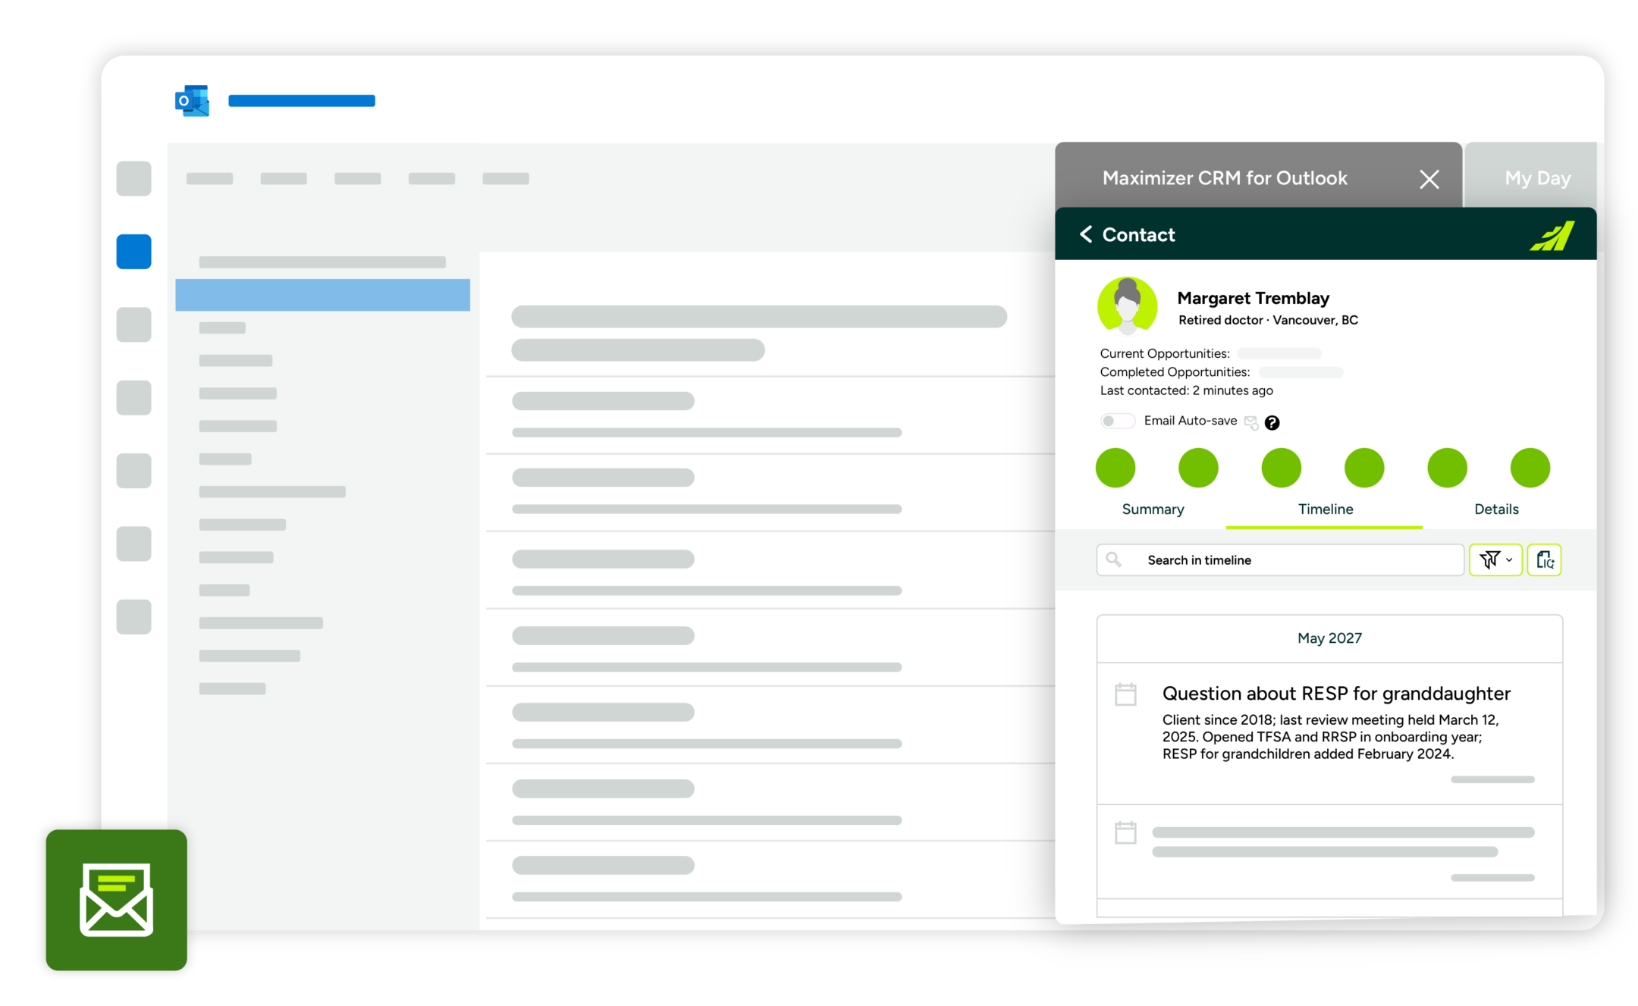Click the rightmost green action circle above Details
Viewport: 1638px width, 1006px height.
click(1530, 468)
